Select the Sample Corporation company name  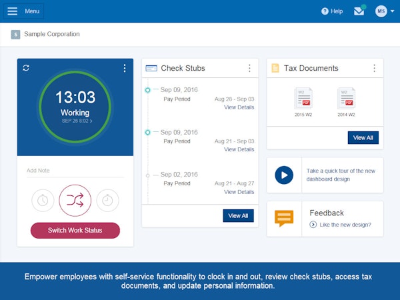52,34
